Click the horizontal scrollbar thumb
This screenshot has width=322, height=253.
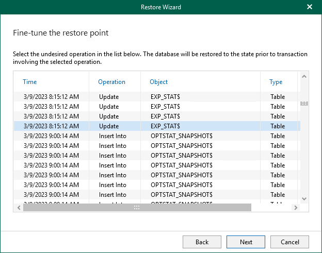pyautogui.click(x=137, y=207)
